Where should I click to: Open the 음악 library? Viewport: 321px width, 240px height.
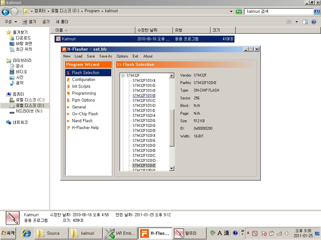pos(19,83)
